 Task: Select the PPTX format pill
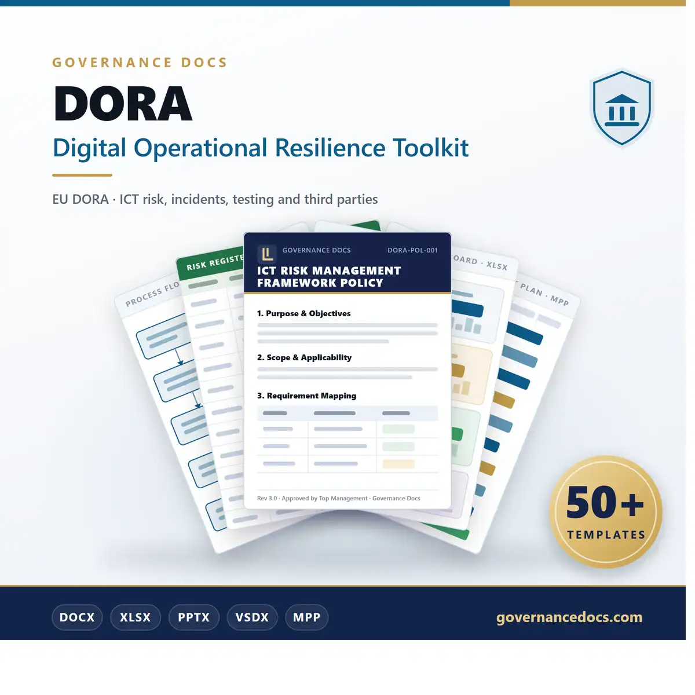tap(193, 617)
